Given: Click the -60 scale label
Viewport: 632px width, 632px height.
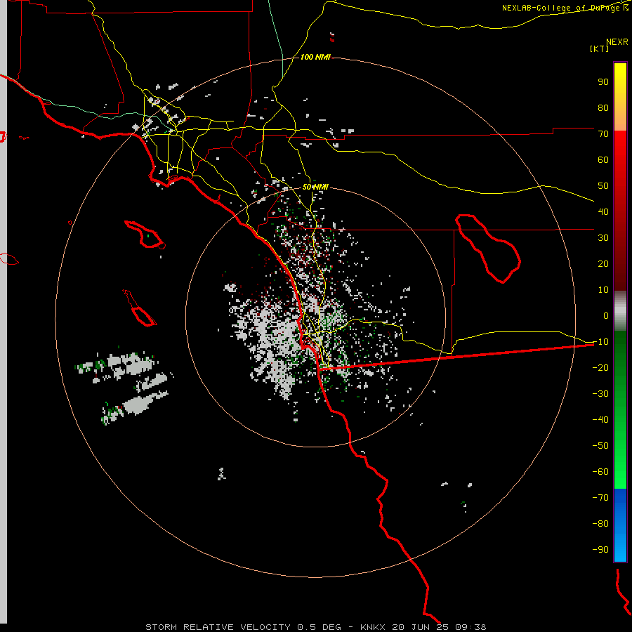Looking at the screenshot, I should click(600, 472).
